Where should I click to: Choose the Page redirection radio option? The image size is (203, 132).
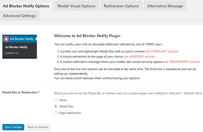tap(56, 113)
